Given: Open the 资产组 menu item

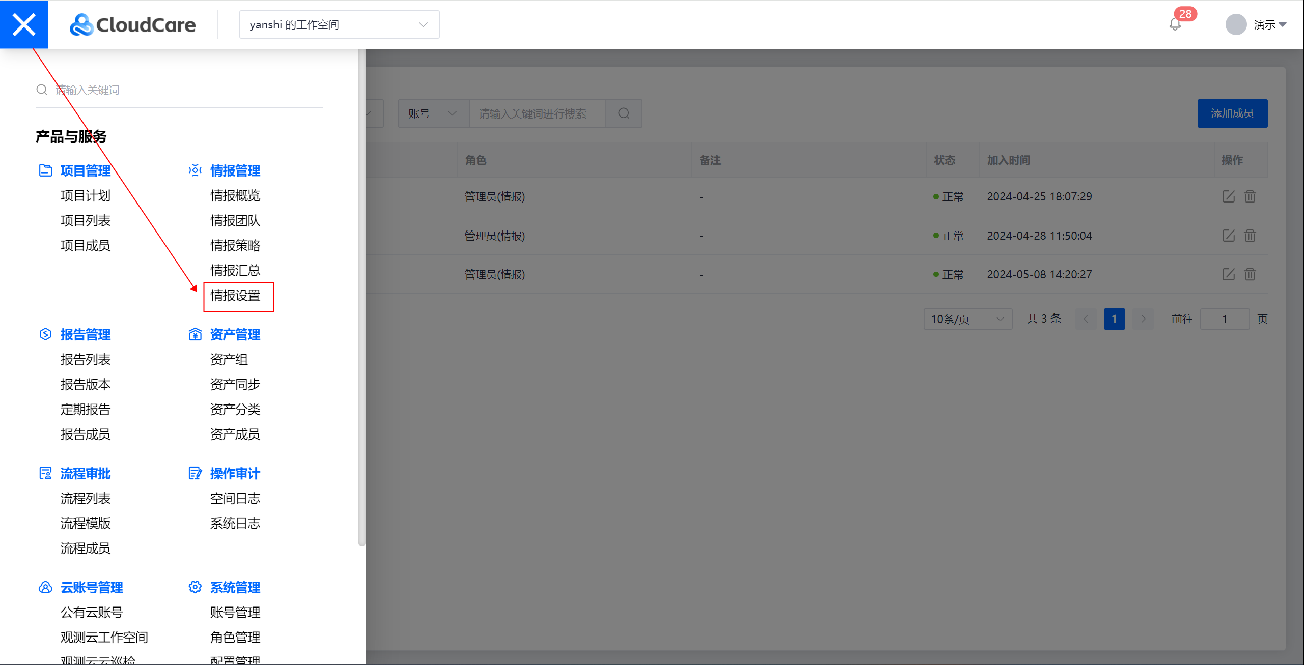Looking at the screenshot, I should 229,360.
